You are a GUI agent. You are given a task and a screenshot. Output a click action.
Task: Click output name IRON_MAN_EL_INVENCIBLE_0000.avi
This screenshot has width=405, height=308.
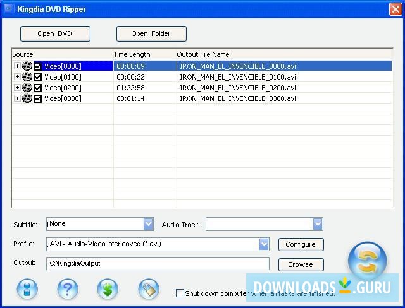[238, 66]
